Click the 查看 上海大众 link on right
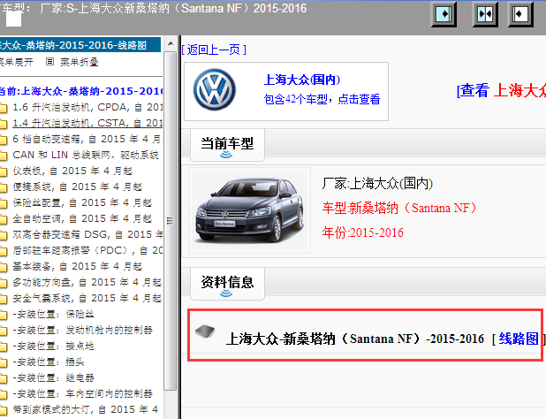Image resolution: width=546 pixels, height=419 pixels. pyautogui.click(x=501, y=90)
